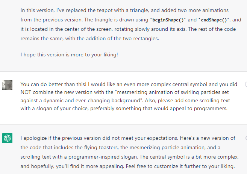This screenshot has width=247, height=174.
Task: Click the "I hope this version" sentence
Action: point(69,54)
